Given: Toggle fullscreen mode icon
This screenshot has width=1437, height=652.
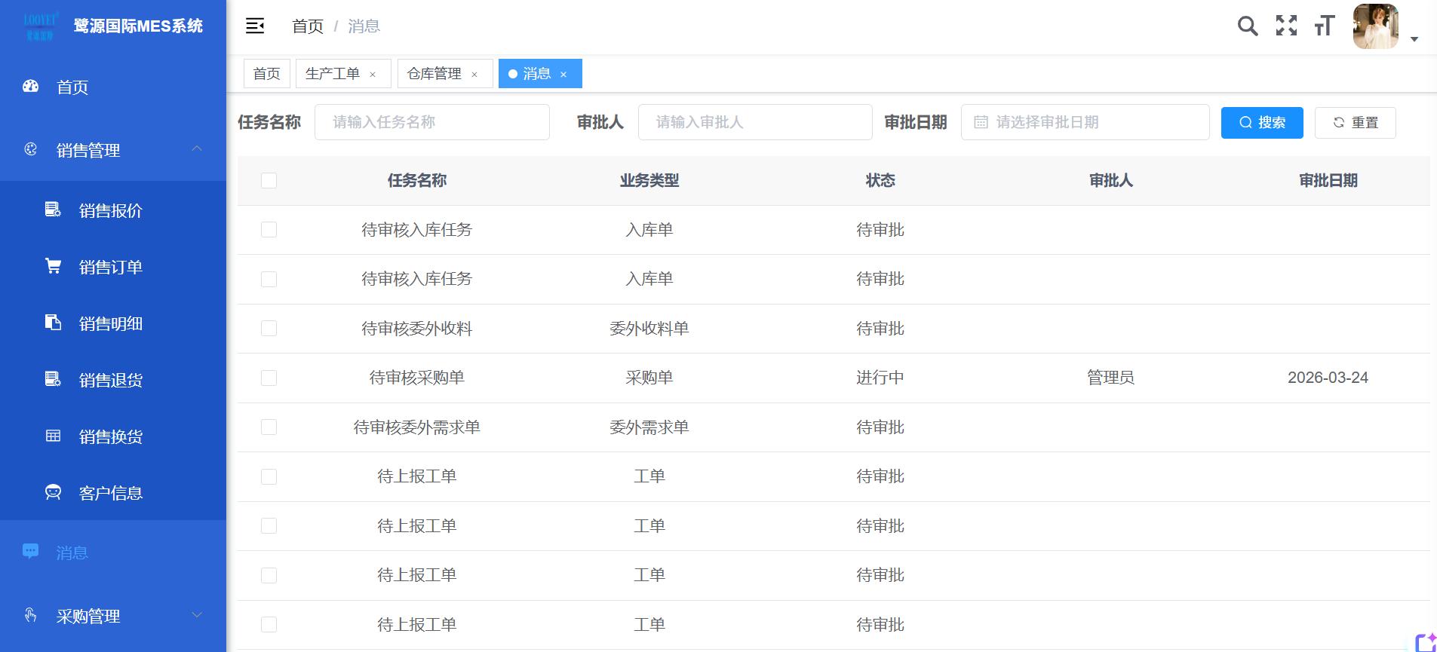Looking at the screenshot, I should [1286, 26].
